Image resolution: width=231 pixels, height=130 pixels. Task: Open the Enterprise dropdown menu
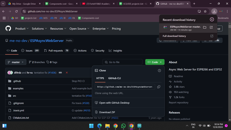pyautogui.click(x=101, y=29)
